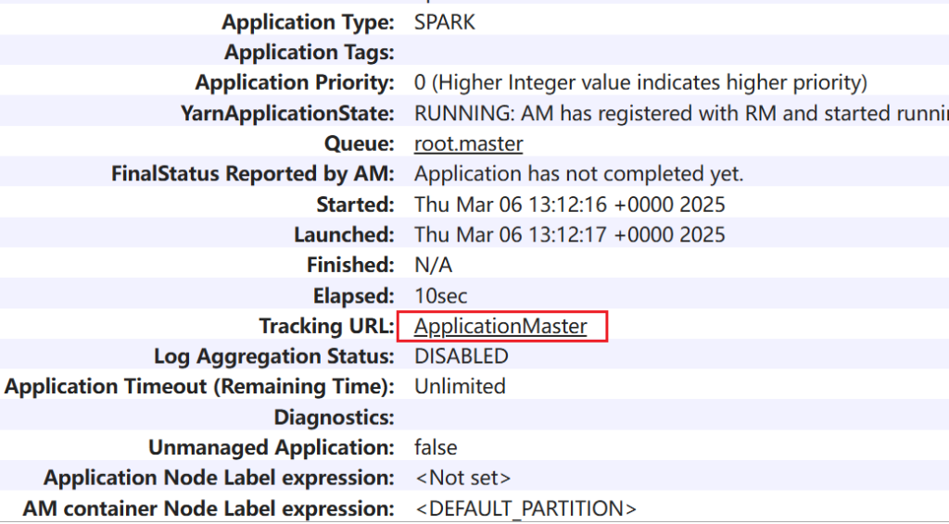The width and height of the screenshot is (949, 524).
Task: Click the SPARK application type value
Action: coord(445,22)
